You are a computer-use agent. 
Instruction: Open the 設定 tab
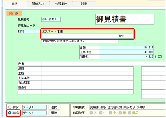click(84, 4)
